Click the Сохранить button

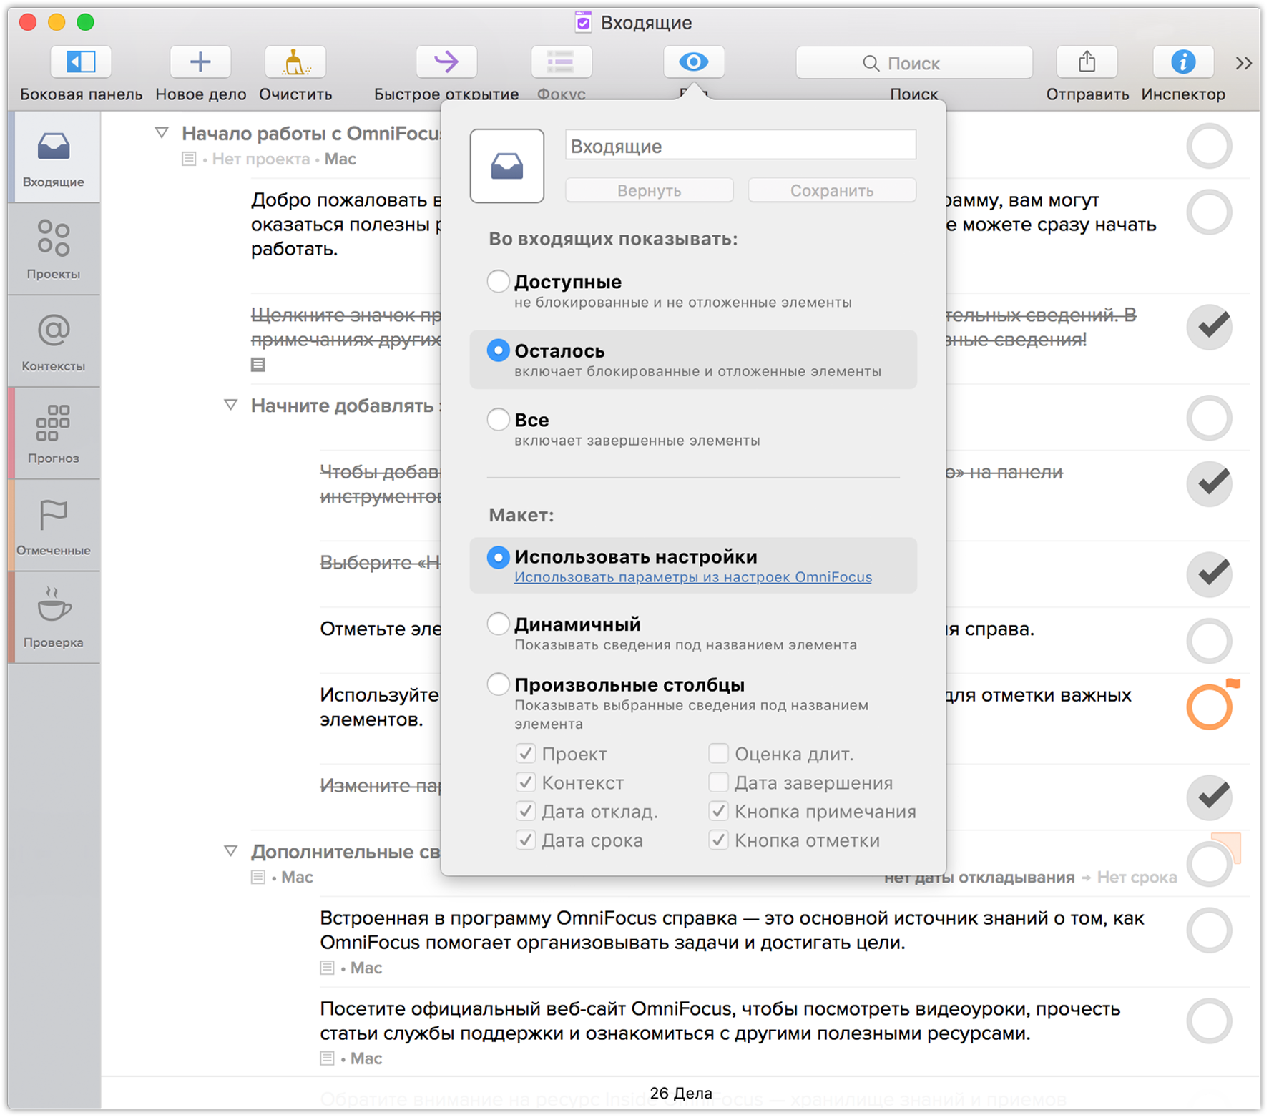point(832,190)
